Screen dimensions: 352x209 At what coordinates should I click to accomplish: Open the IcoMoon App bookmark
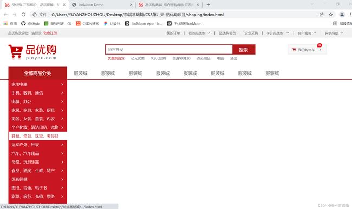[144, 24]
